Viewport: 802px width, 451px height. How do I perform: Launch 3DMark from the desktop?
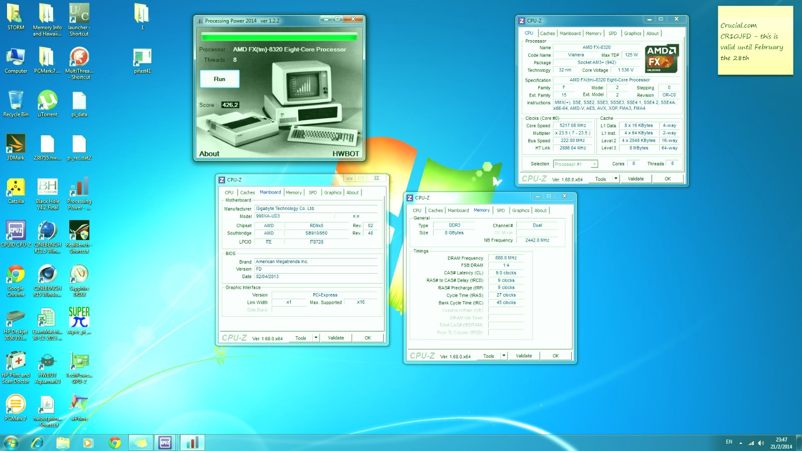[x=16, y=147]
